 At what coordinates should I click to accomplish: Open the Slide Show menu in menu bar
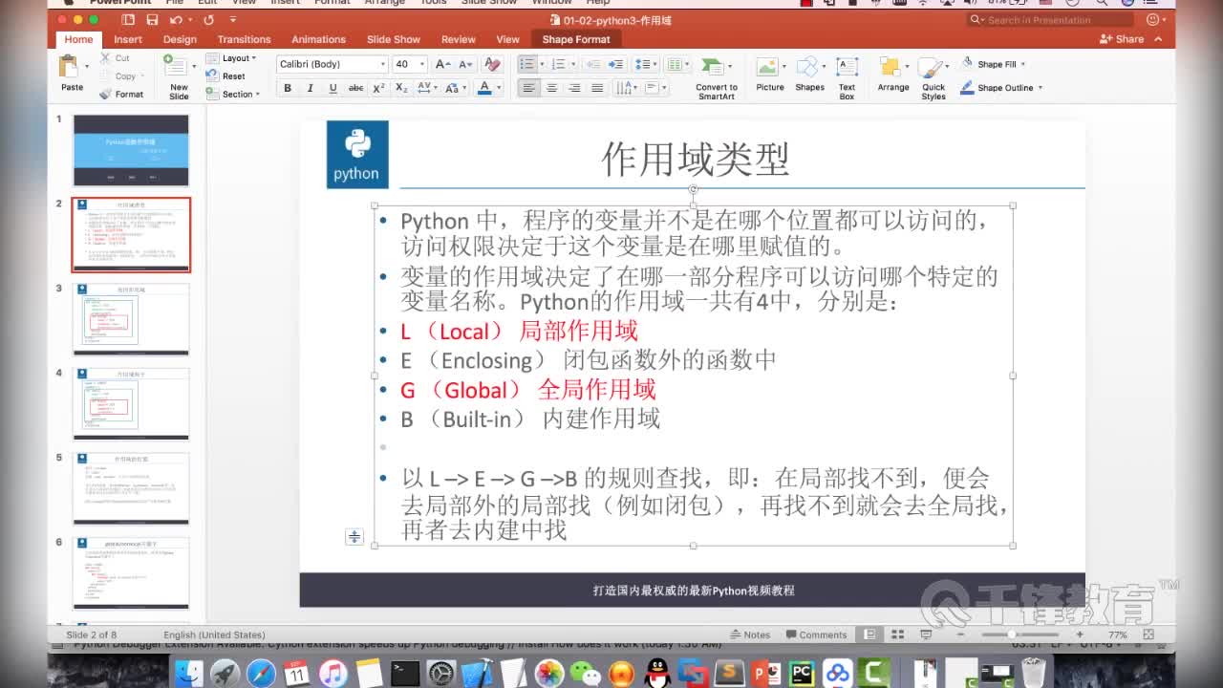point(489,3)
